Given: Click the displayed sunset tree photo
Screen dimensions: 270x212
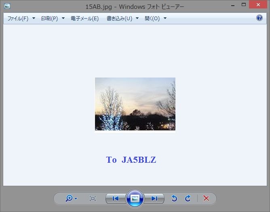Looking at the screenshot, I should coord(135,104).
